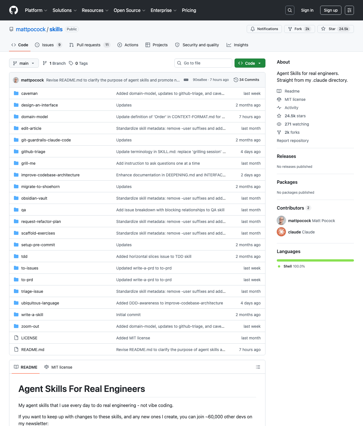Click the obsidian-vault folder icon

click(x=16, y=198)
